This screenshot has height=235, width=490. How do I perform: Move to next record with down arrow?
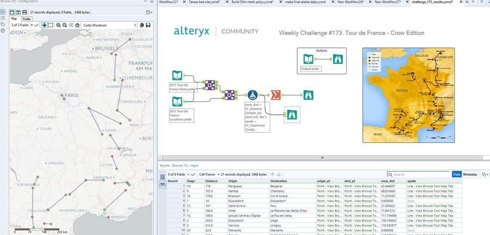point(279,174)
